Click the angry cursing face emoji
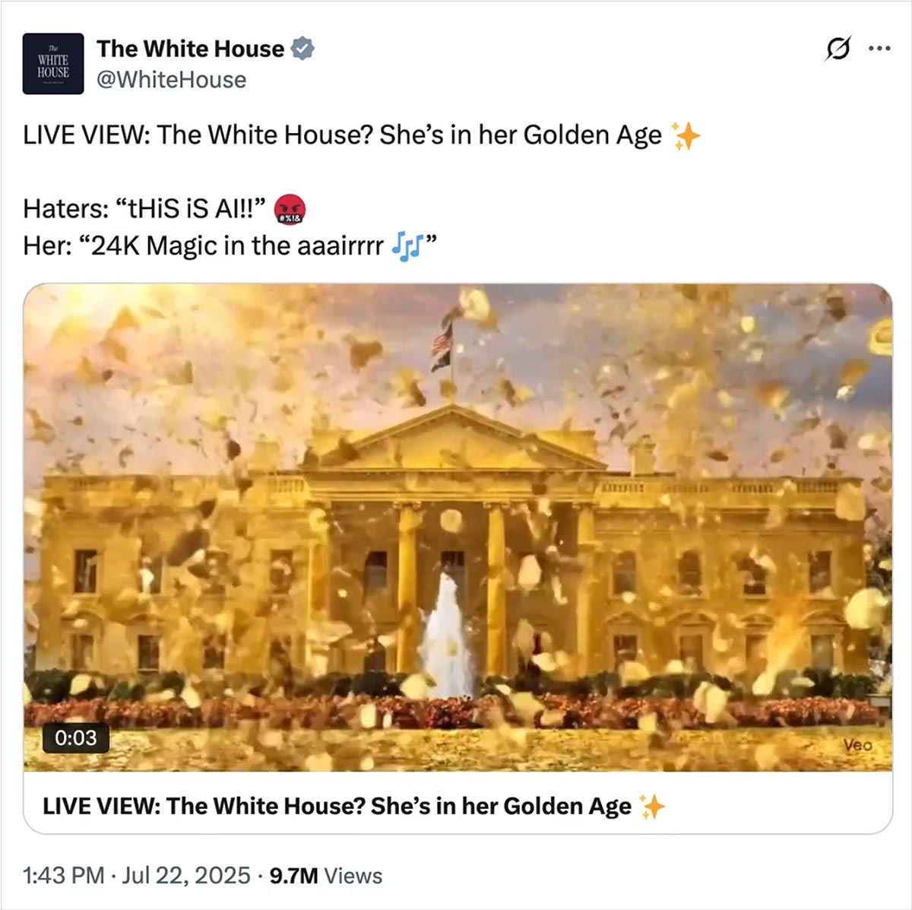912x910 pixels. tap(289, 208)
